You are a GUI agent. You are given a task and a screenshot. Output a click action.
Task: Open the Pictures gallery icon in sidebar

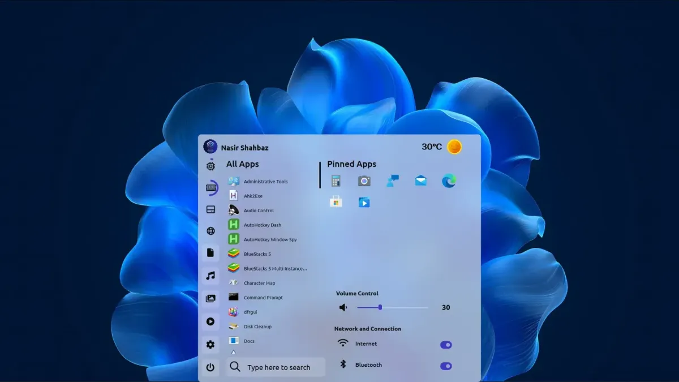pyautogui.click(x=210, y=298)
